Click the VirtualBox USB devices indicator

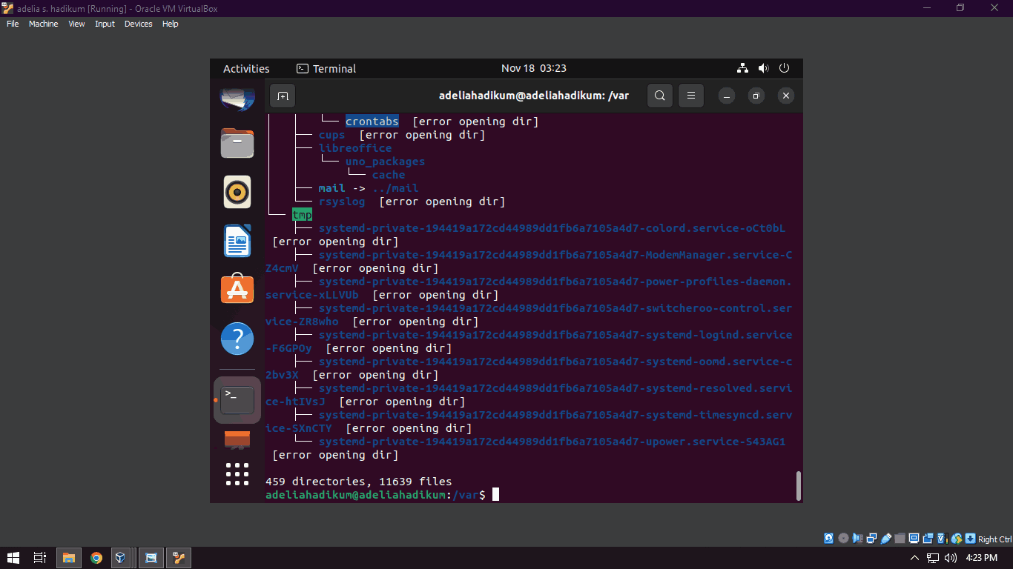pyautogui.click(x=885, y=539)
